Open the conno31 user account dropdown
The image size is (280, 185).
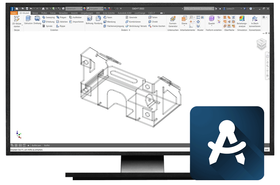point(241,8)
